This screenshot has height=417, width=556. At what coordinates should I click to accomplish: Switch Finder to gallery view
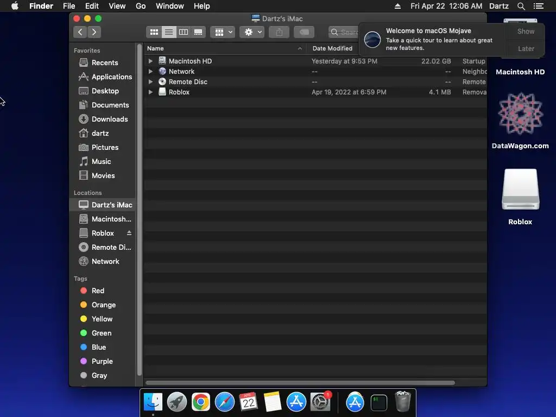198,32
